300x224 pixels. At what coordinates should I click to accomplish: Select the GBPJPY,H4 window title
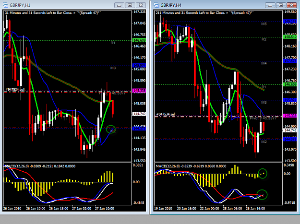point(171,5)
